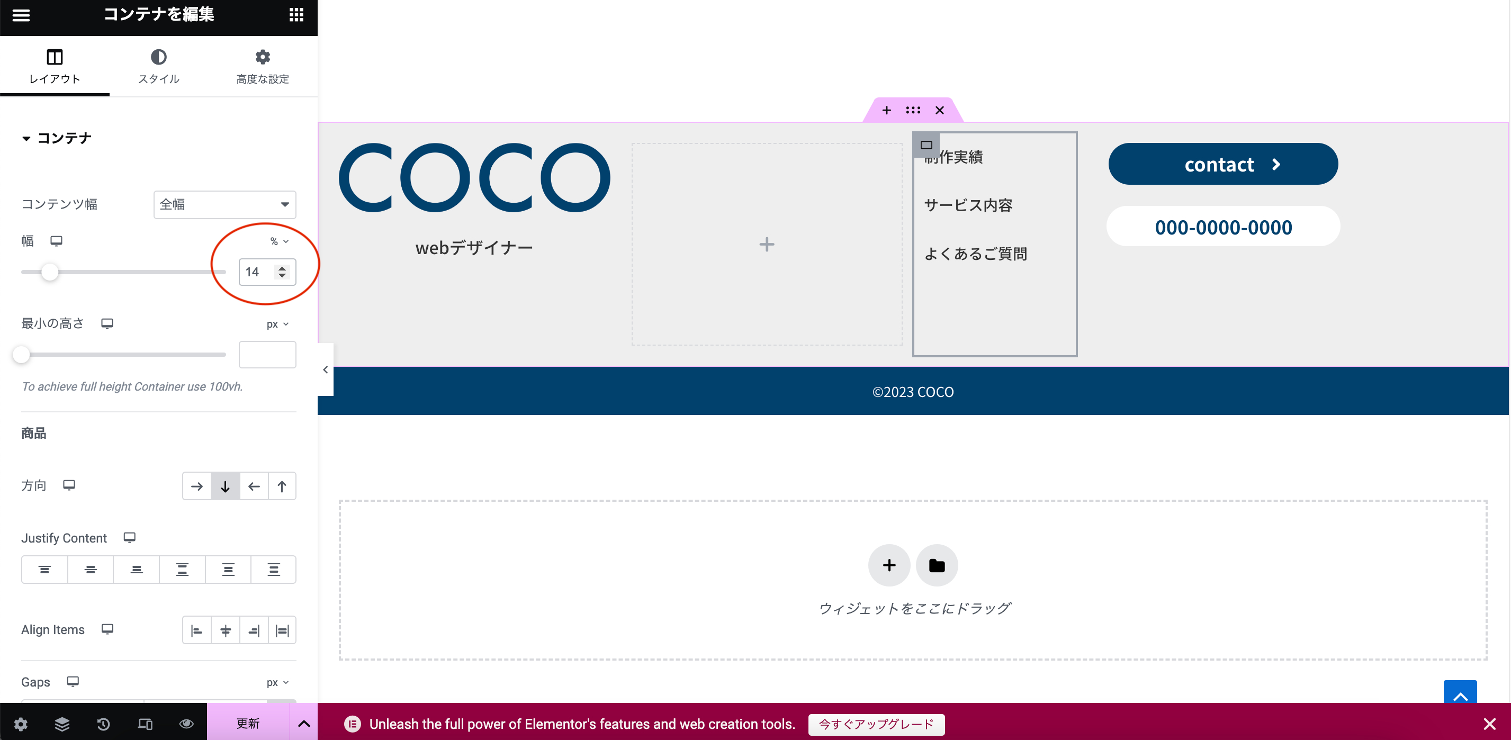Click the 最小の高さ input field
1511x740 pixels.
267,355
